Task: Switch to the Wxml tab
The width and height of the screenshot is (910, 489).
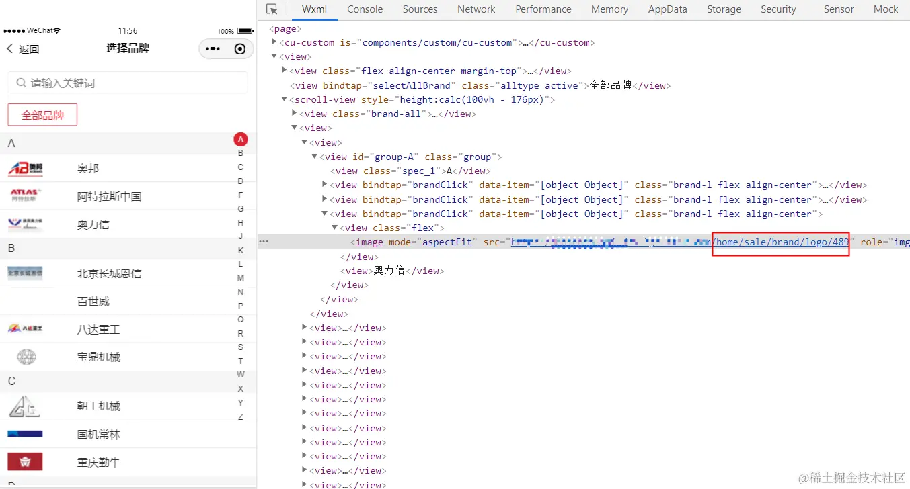Action: 314,9
